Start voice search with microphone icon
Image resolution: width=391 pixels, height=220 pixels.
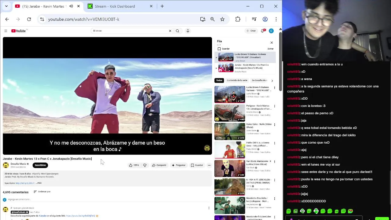tap(188, 31)
